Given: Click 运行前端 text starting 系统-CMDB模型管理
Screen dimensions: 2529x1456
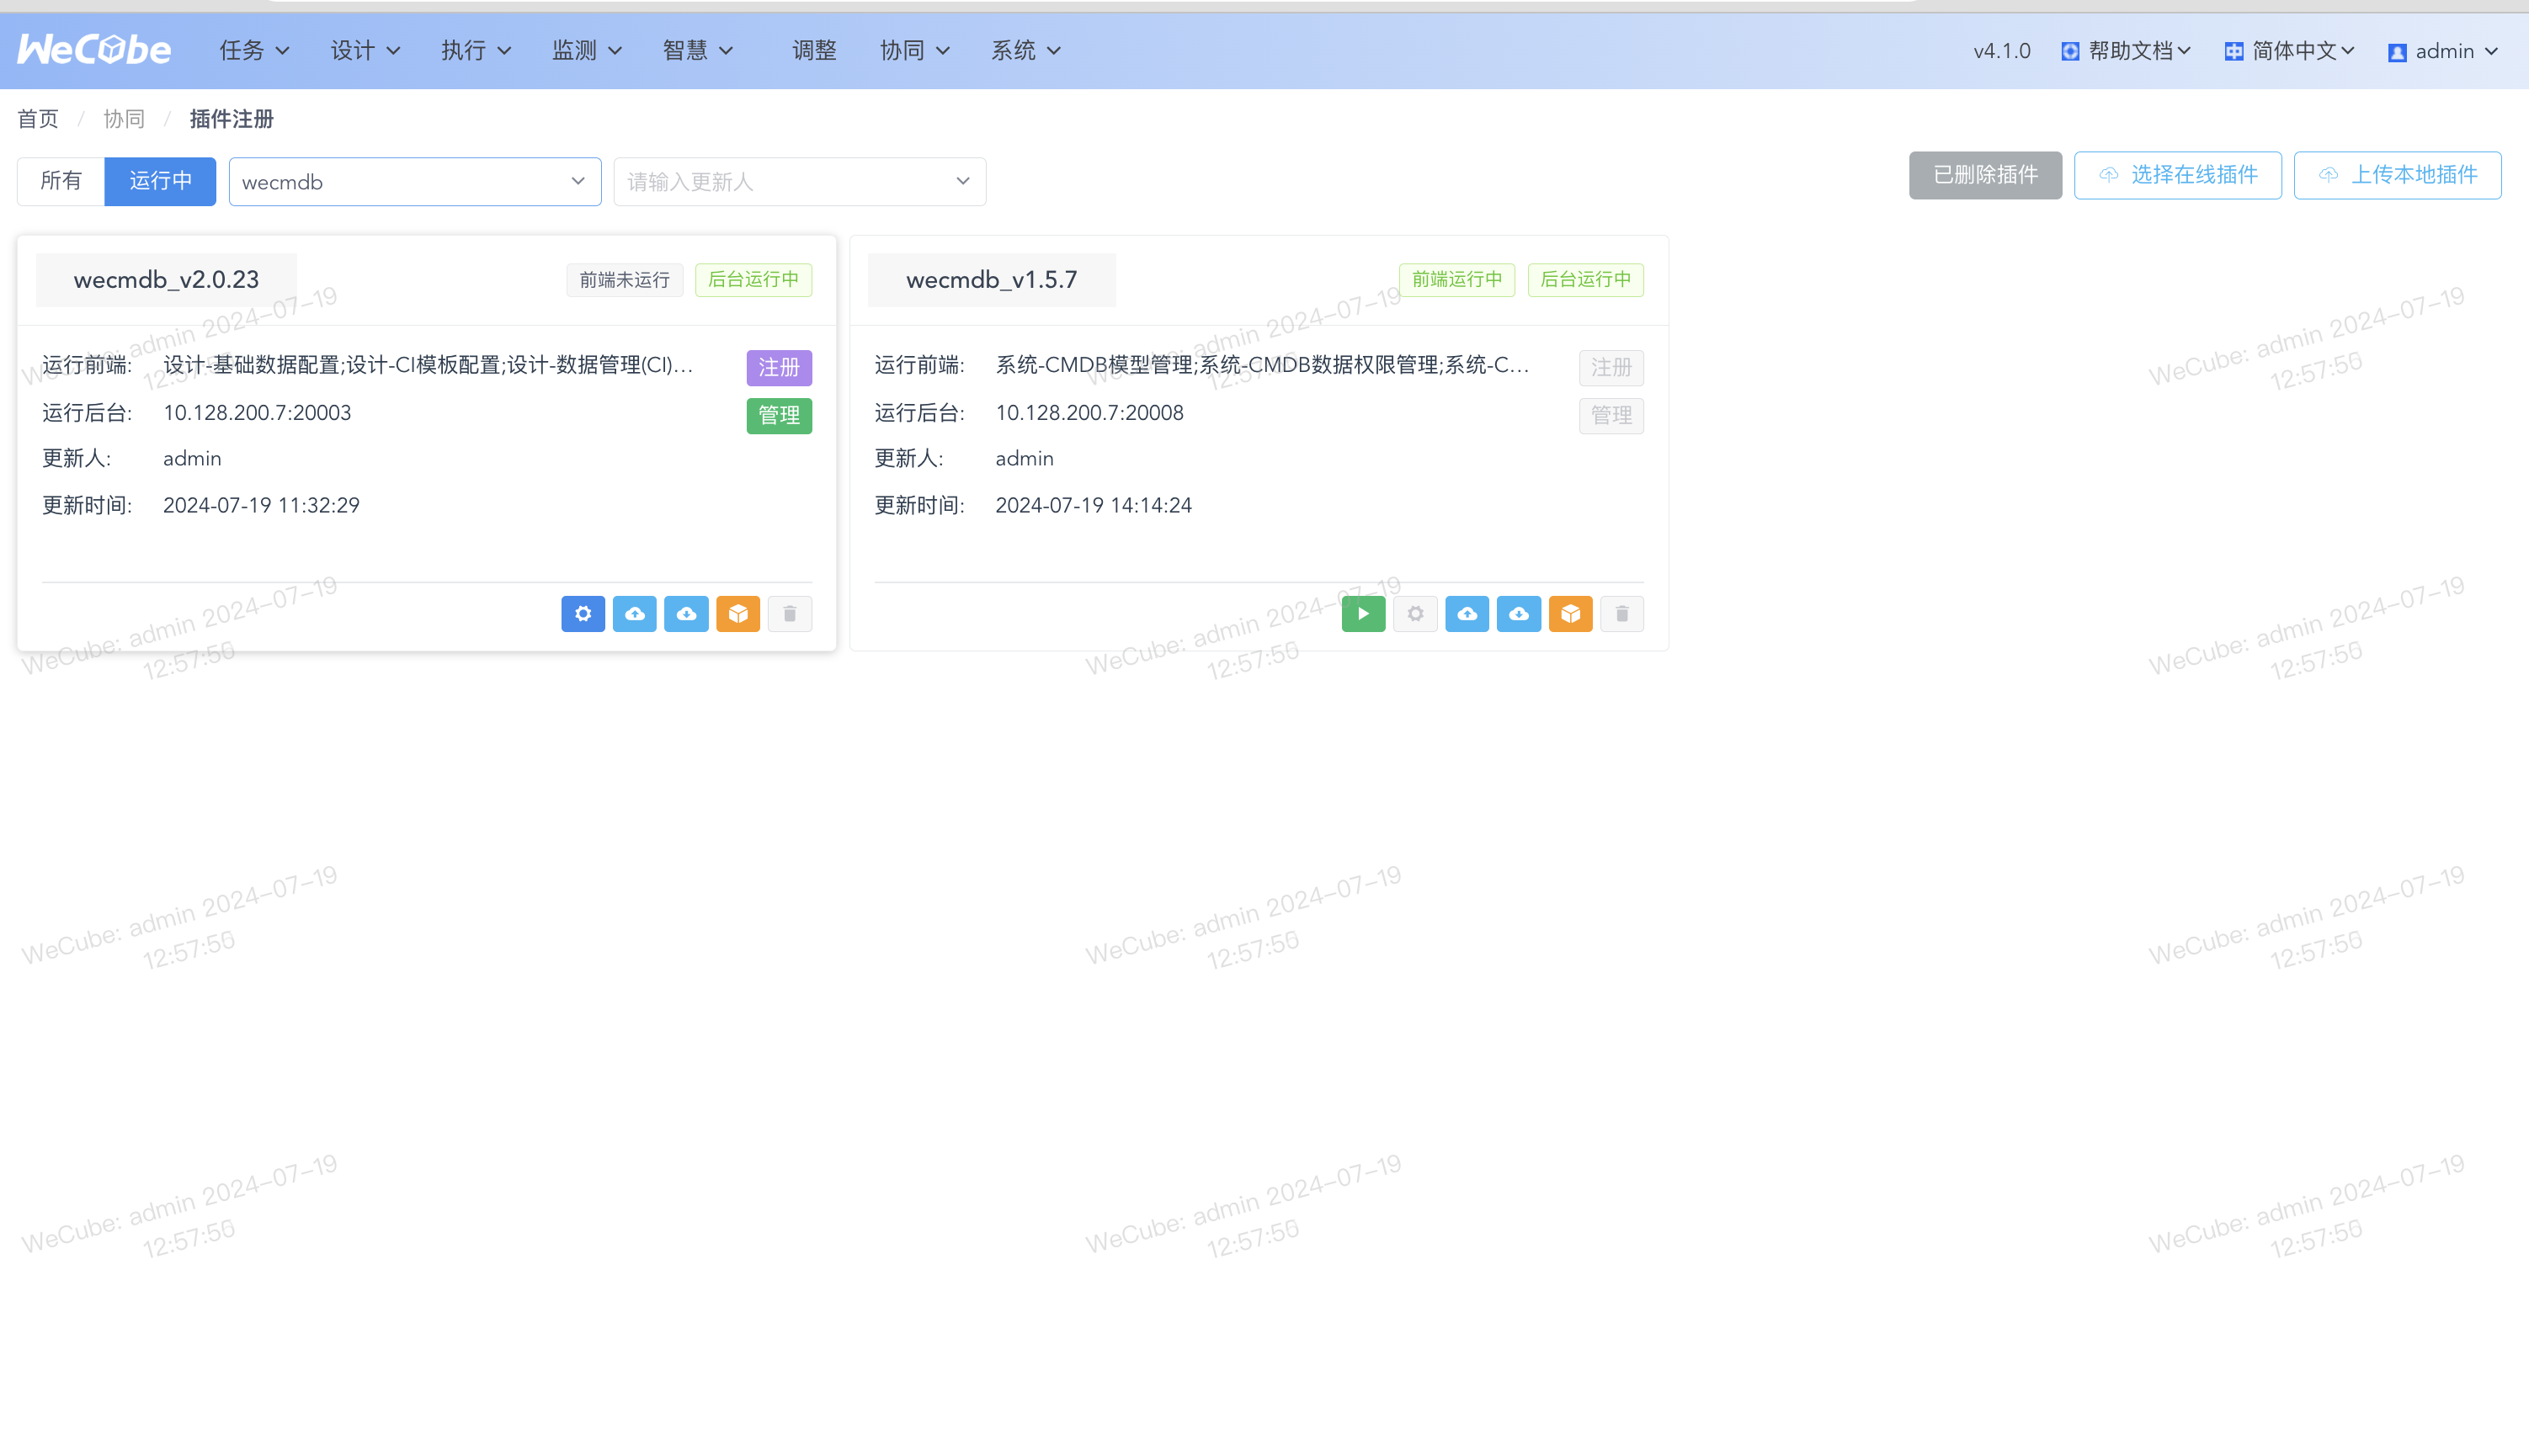Looking at the screenshot, I should pyautogui.click(x=1262, y=365).
